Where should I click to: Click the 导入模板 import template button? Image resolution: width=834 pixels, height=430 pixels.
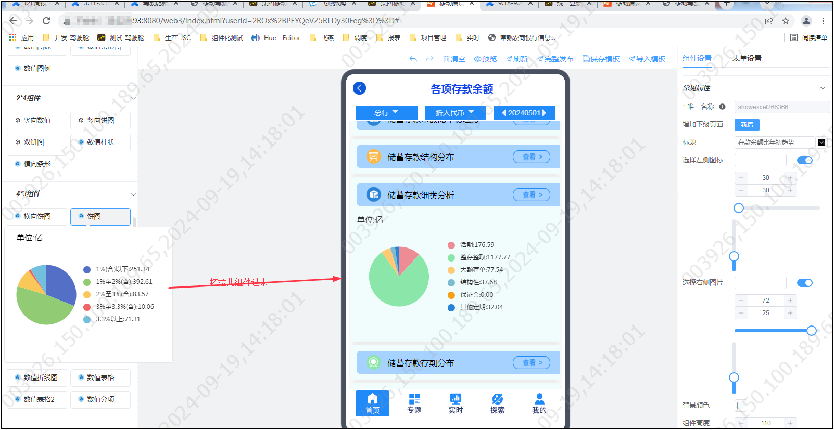tap(647, 59)
